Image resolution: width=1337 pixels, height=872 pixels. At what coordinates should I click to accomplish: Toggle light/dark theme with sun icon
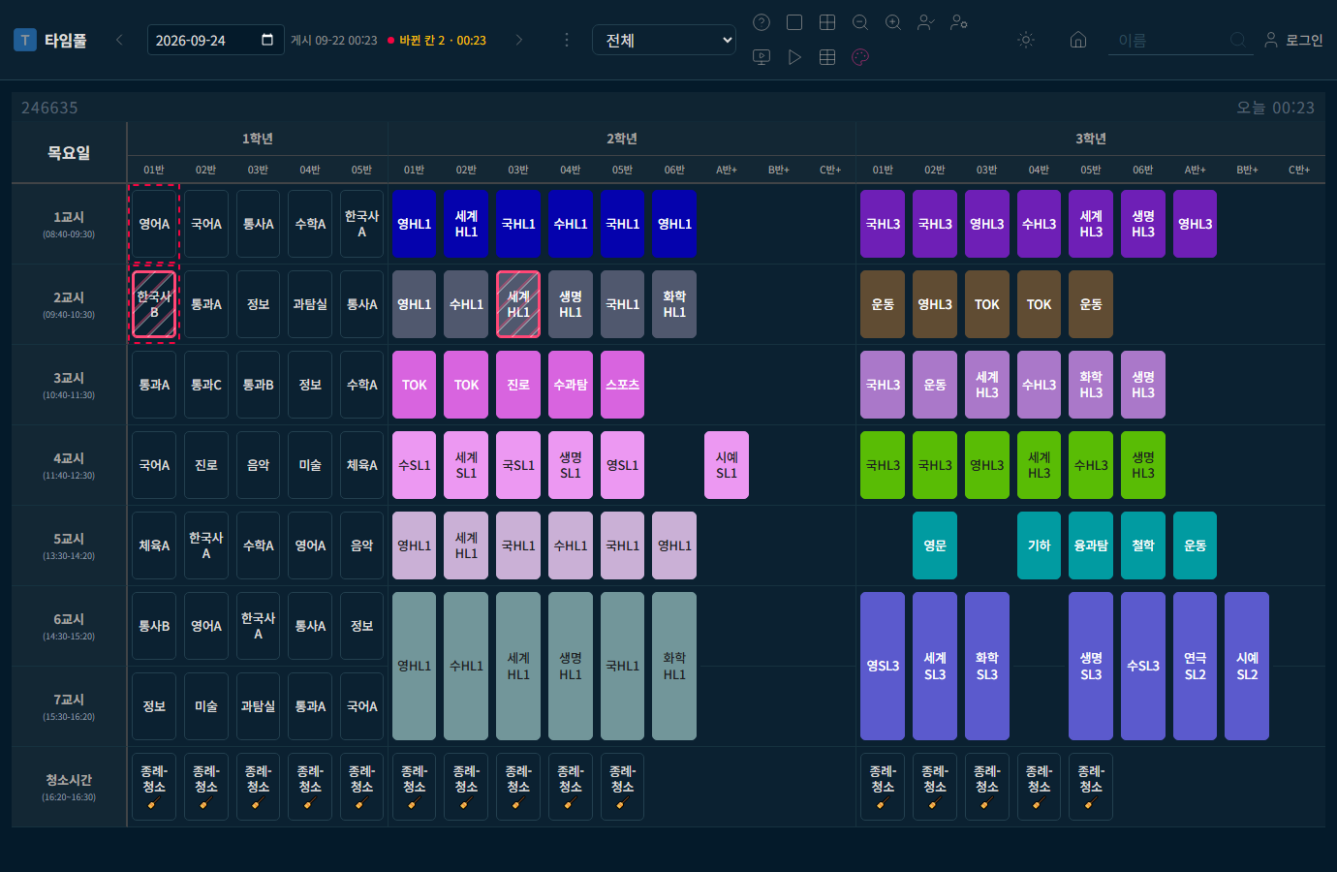point(1026,40)
